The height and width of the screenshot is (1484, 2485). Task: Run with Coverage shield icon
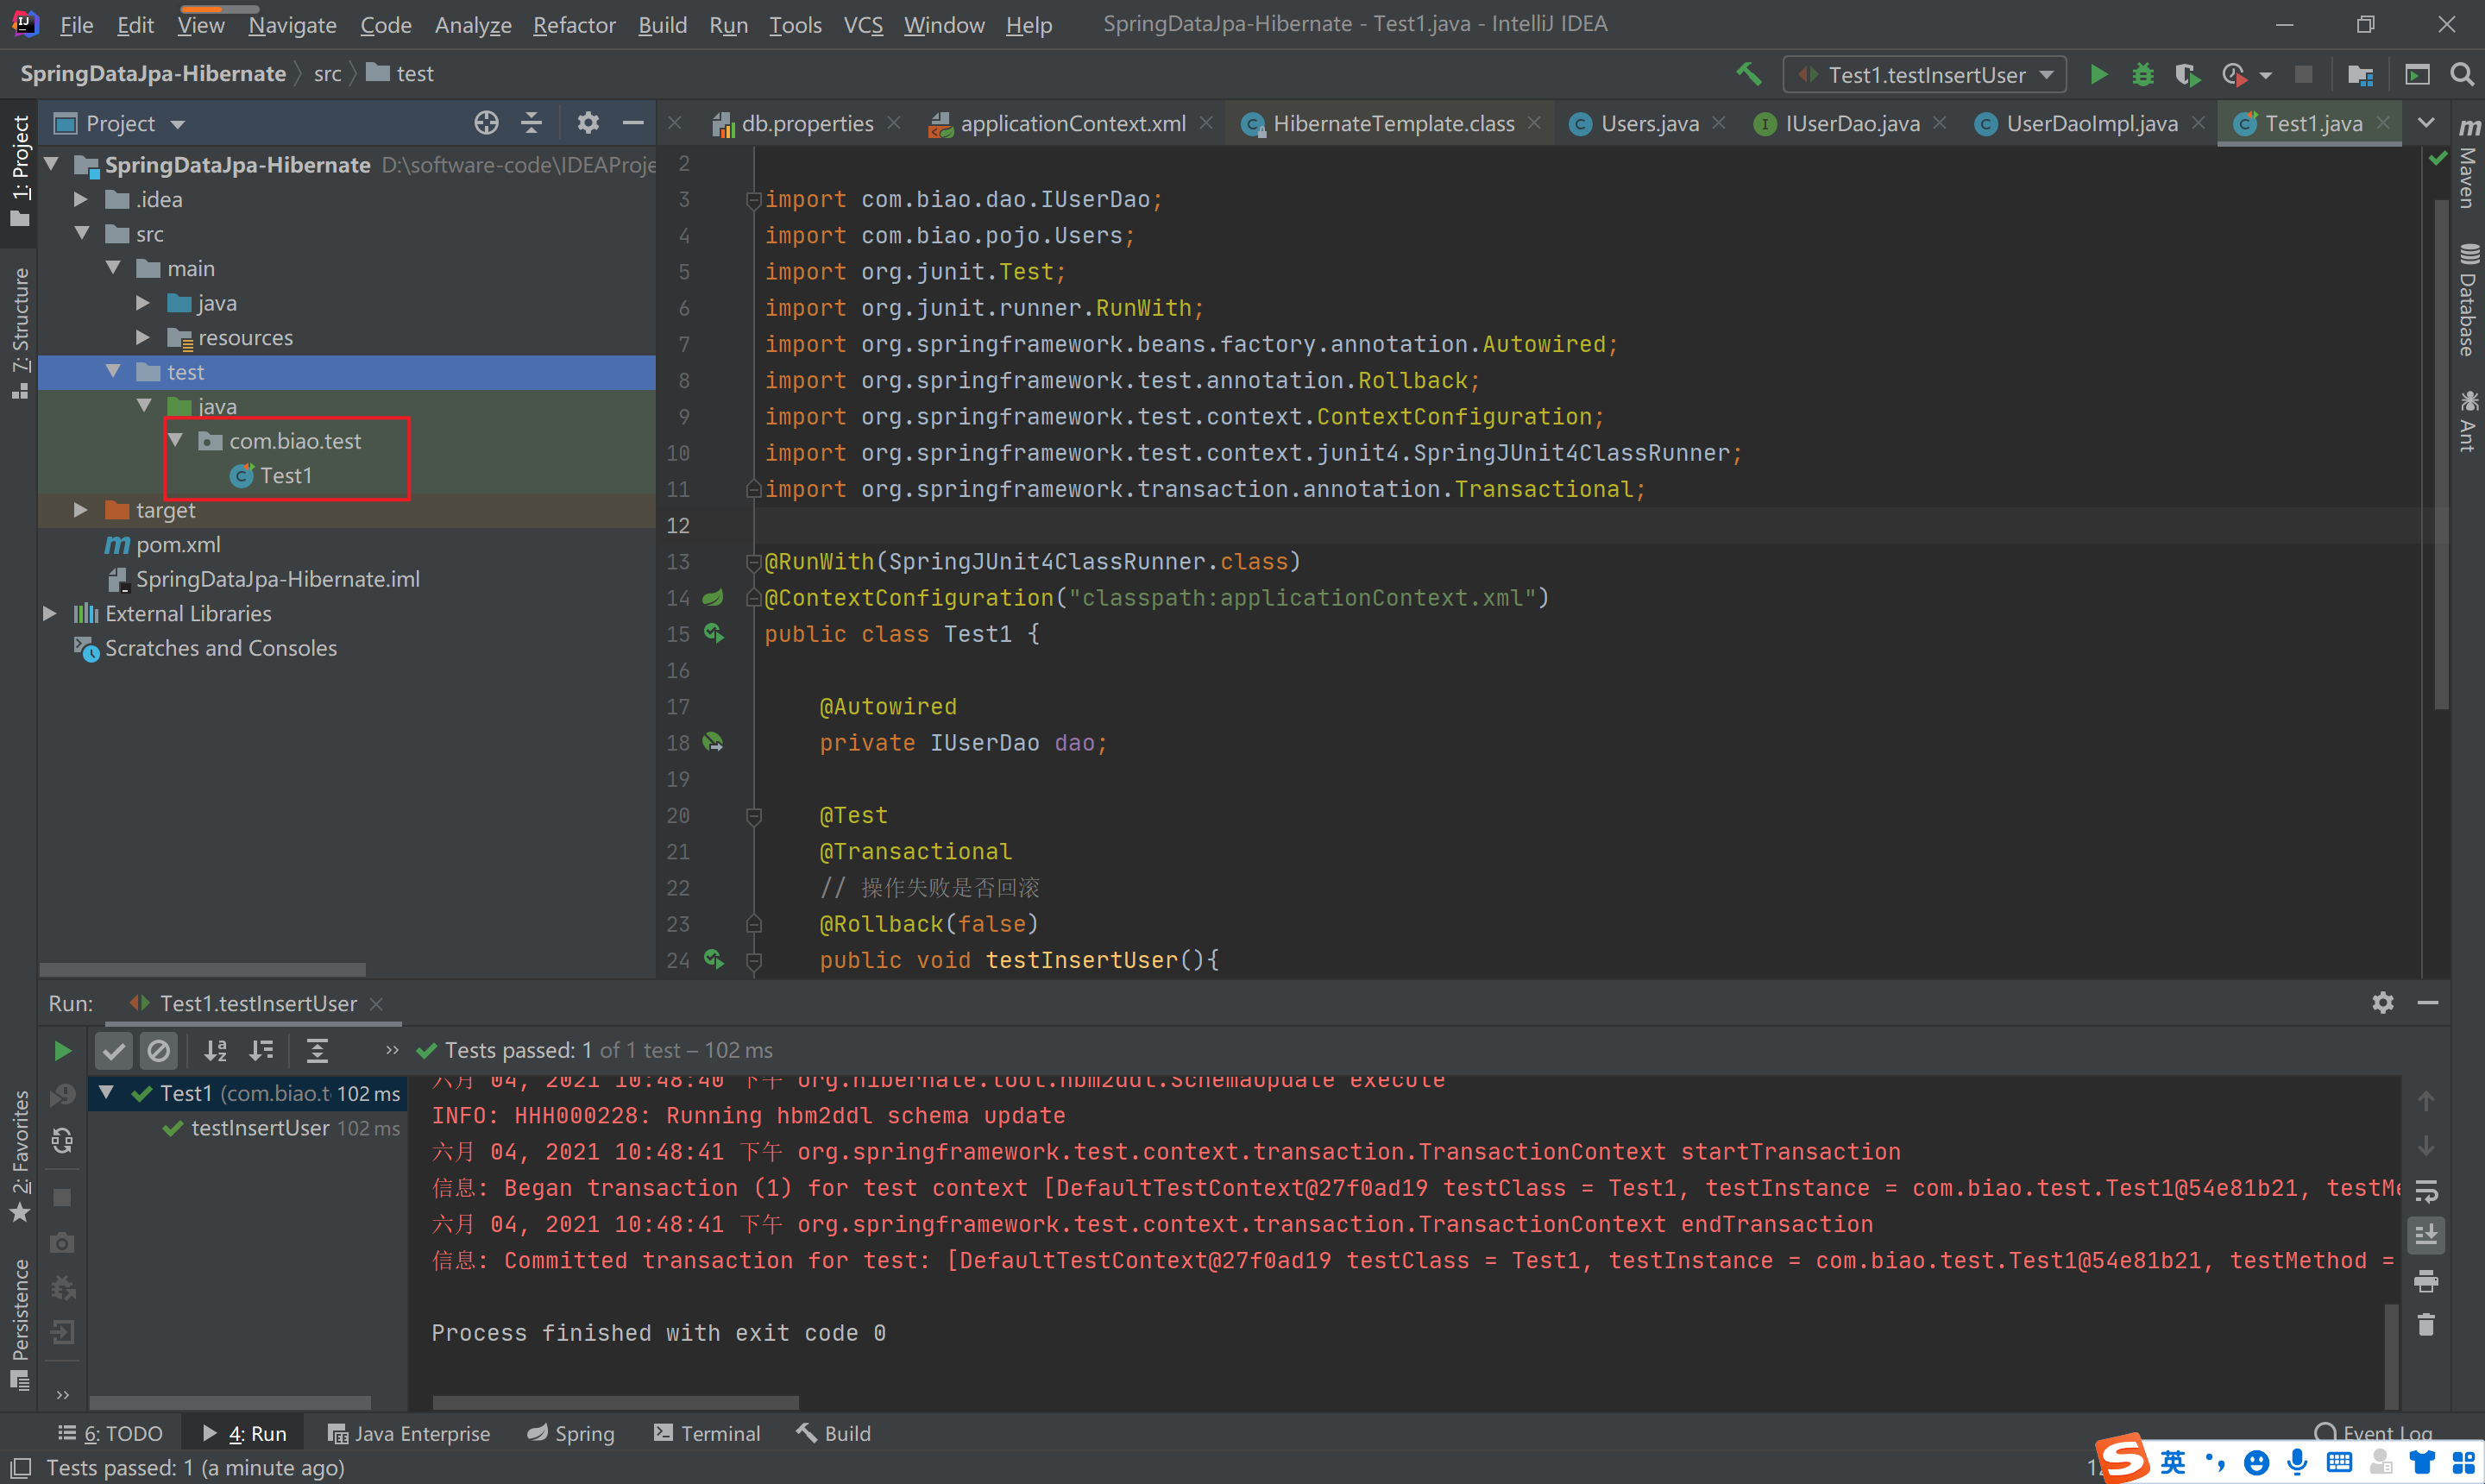click(2187, 74)
